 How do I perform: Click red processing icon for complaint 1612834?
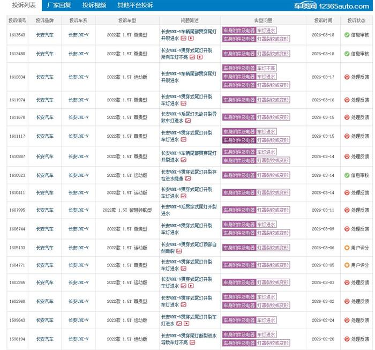tap(347, 77)
